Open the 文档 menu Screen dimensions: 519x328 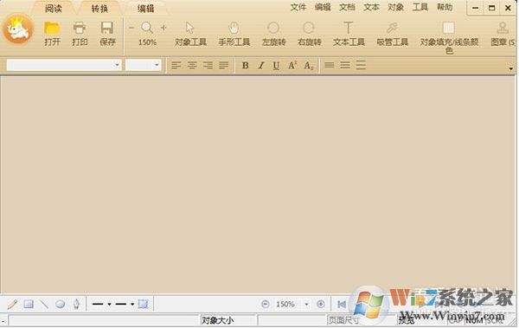[x=347, y=7]
